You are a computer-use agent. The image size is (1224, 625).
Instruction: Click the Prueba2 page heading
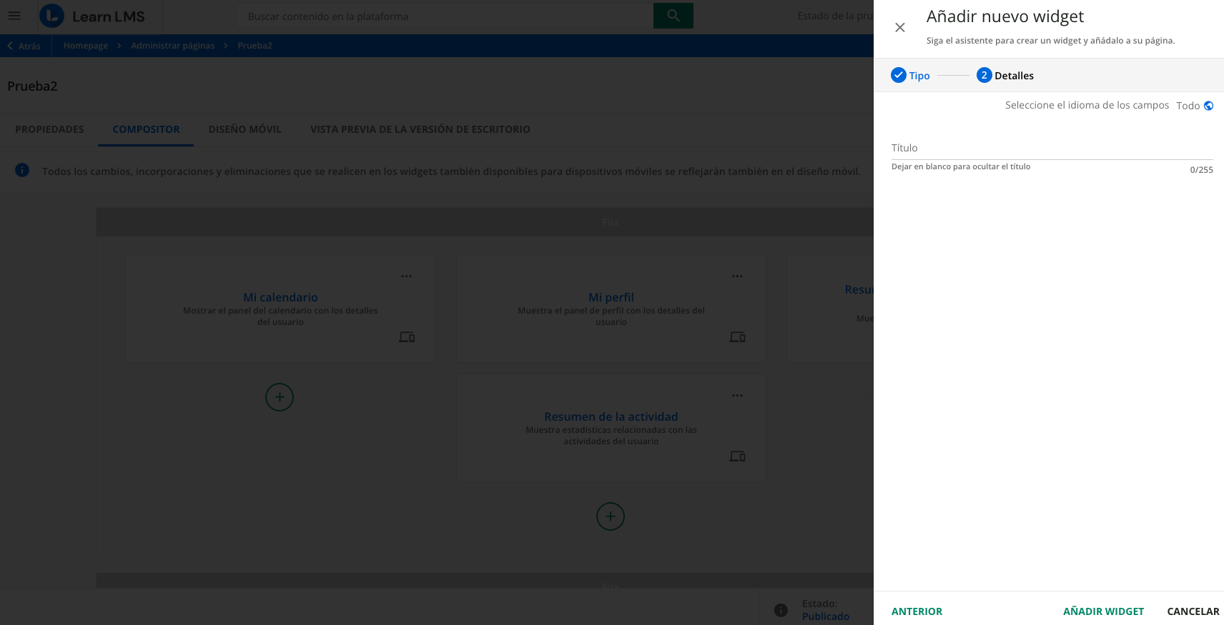(32, 86)
